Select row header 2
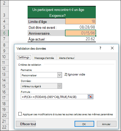The image size is (121, 131). (4, 3)
